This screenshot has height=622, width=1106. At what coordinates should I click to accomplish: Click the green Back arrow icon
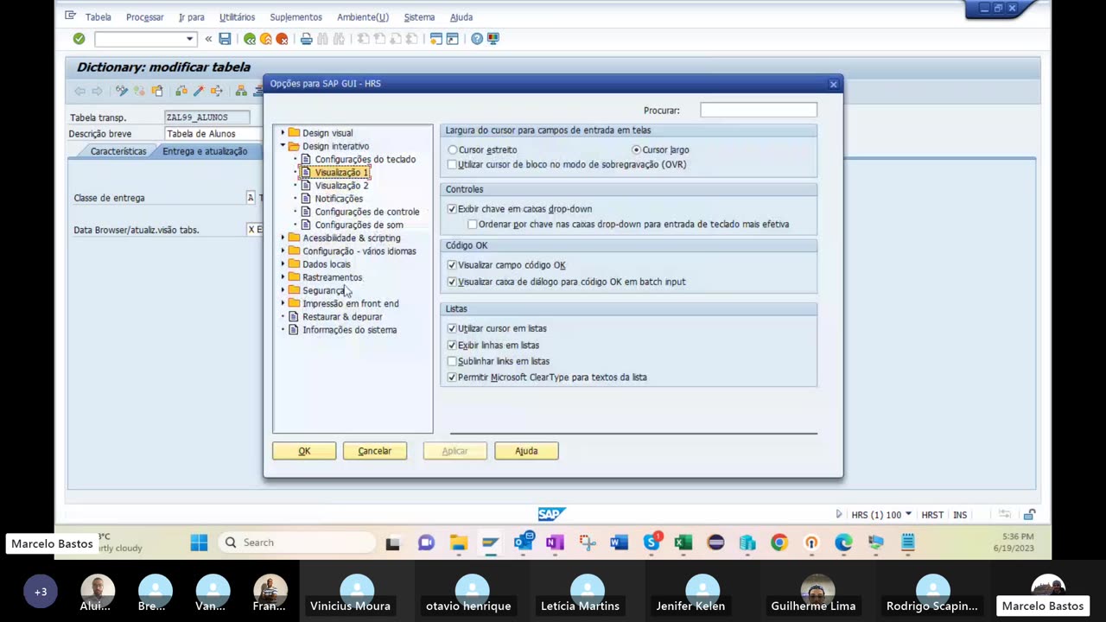point(250,39)
